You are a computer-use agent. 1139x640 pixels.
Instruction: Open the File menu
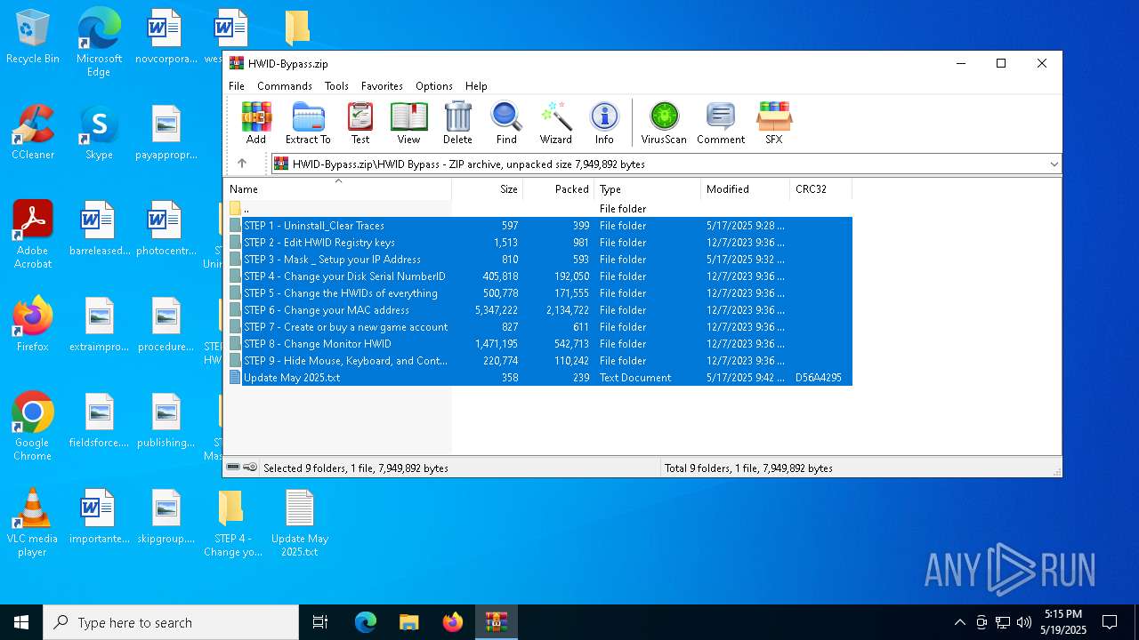click(237, 86)
